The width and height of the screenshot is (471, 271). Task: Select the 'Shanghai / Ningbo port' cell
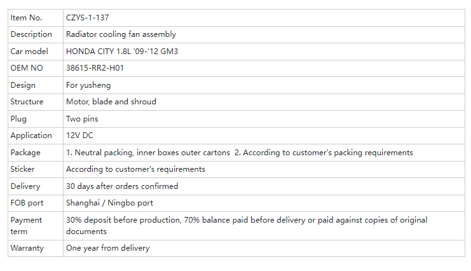coord(109,203)
